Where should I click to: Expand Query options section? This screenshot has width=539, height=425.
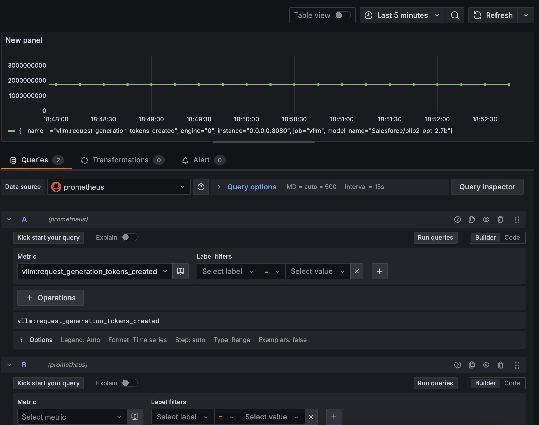point(251,187)
